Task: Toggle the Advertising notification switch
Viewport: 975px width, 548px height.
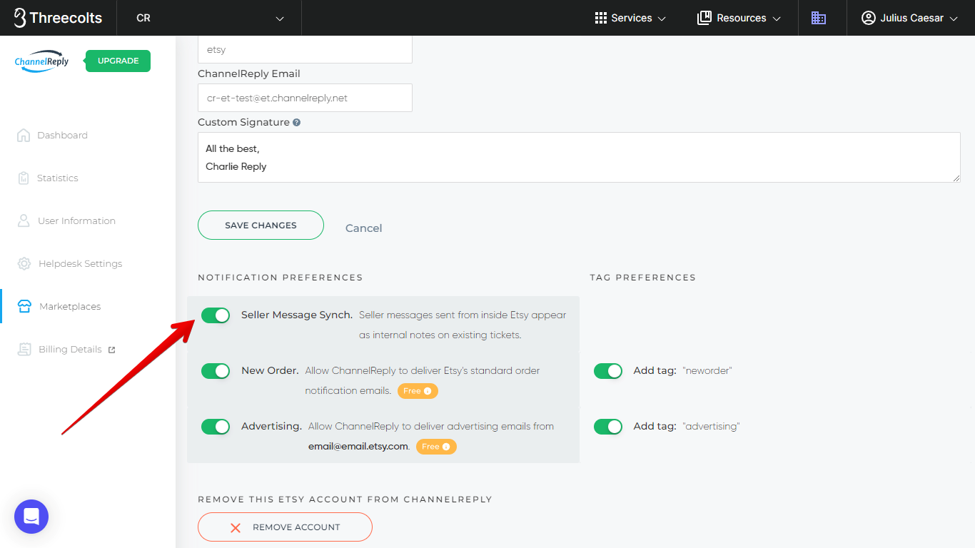Action: 216,427
